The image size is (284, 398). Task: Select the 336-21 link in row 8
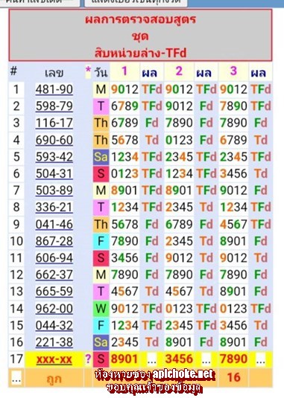54,207
